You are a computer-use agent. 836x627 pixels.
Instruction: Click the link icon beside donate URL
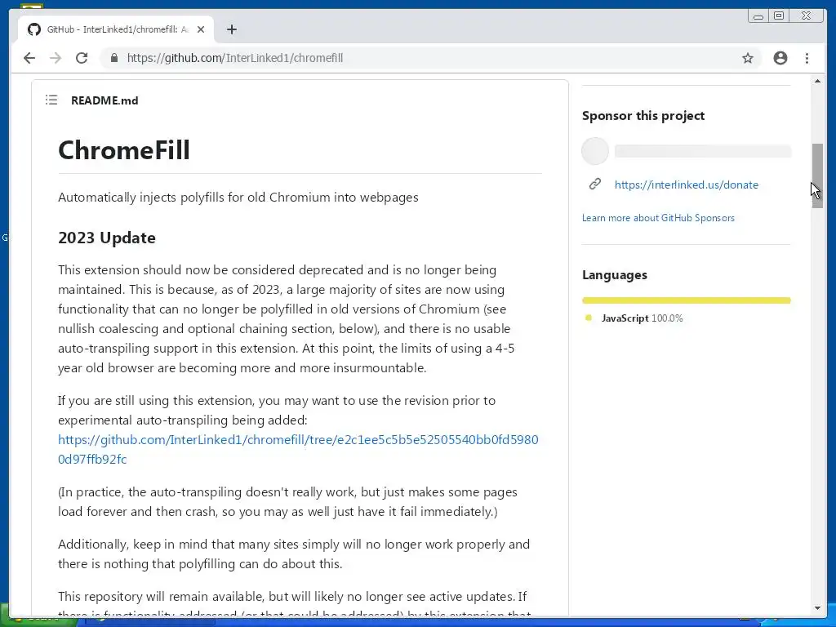coord(595,185)
